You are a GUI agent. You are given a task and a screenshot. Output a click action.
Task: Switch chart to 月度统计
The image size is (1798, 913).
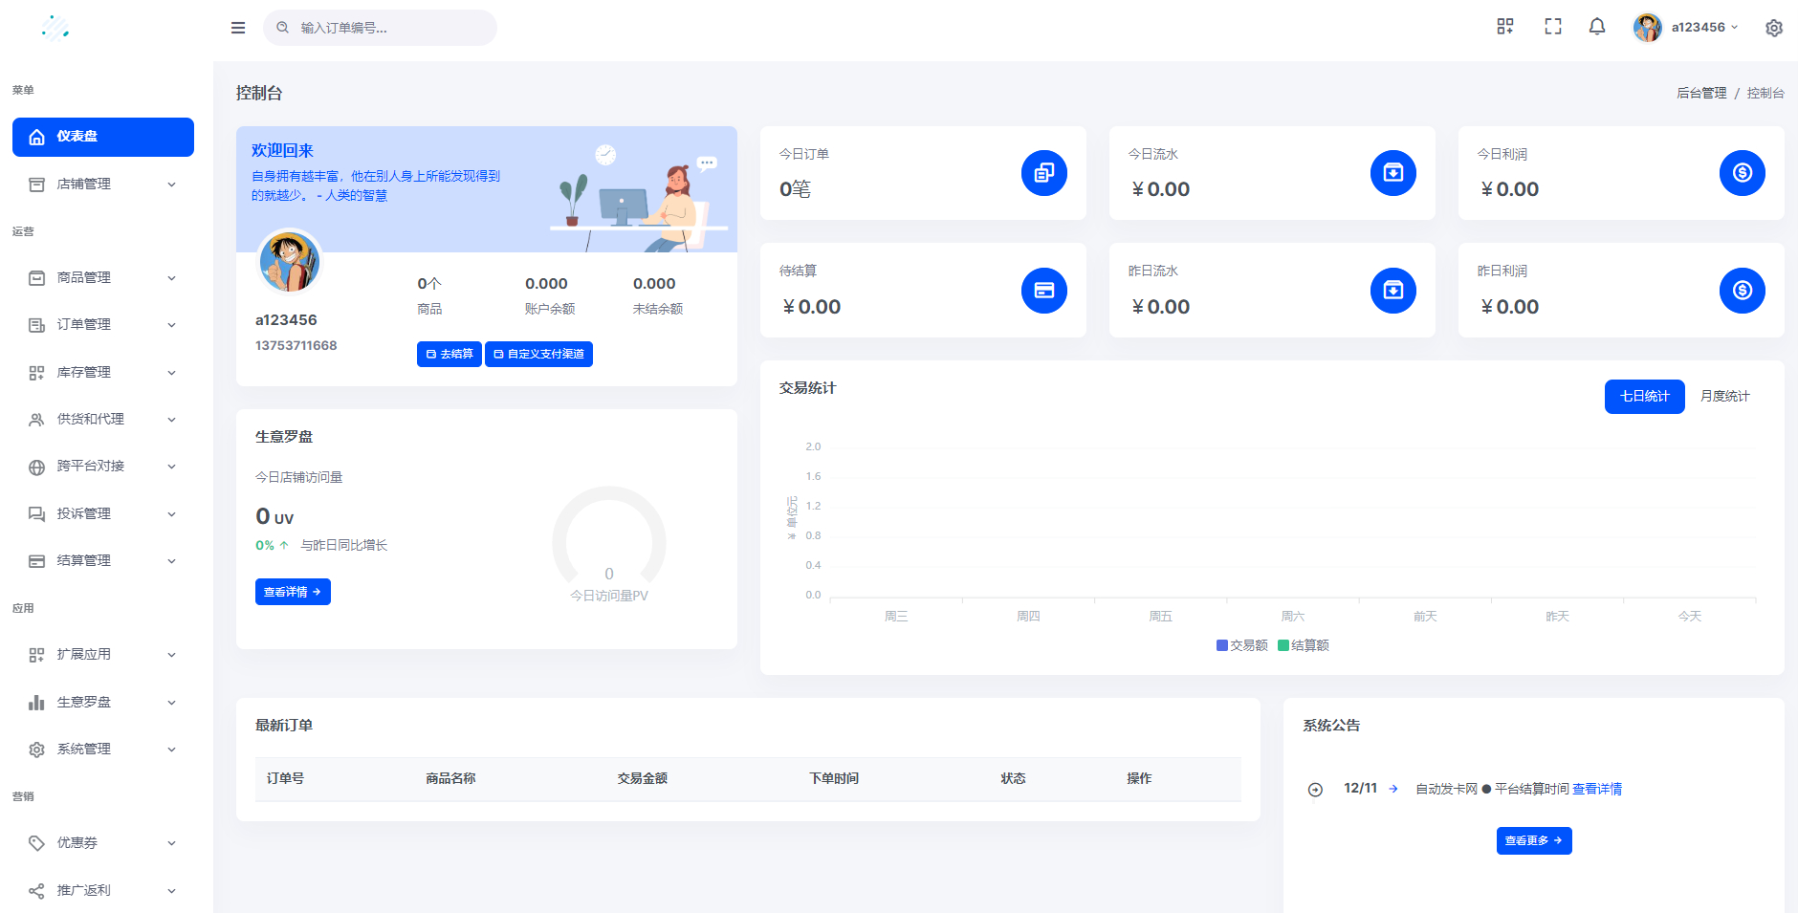pos(1724,397)
